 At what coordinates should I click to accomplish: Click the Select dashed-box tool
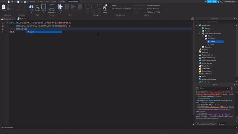44,7
